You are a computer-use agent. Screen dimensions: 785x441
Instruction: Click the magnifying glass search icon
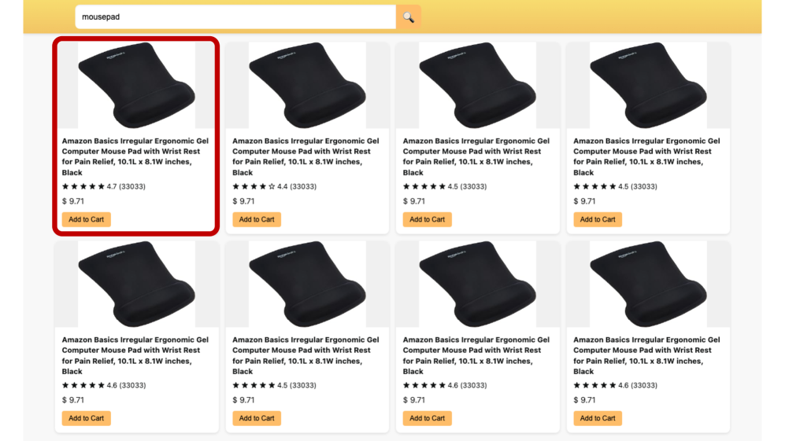tap(409, 17)
